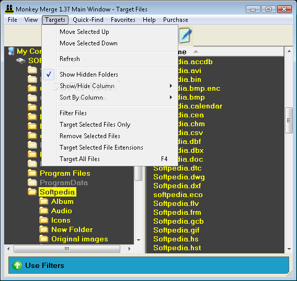The width and height of the screenshot is (297, 281).
Task: Expand the Sort By Column submenu
Action: pyautogui.click(x=171, y=97)
